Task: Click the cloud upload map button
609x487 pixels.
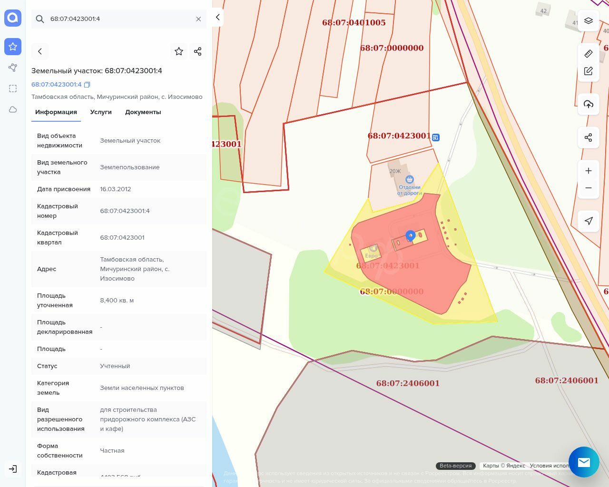Action: 589,104
